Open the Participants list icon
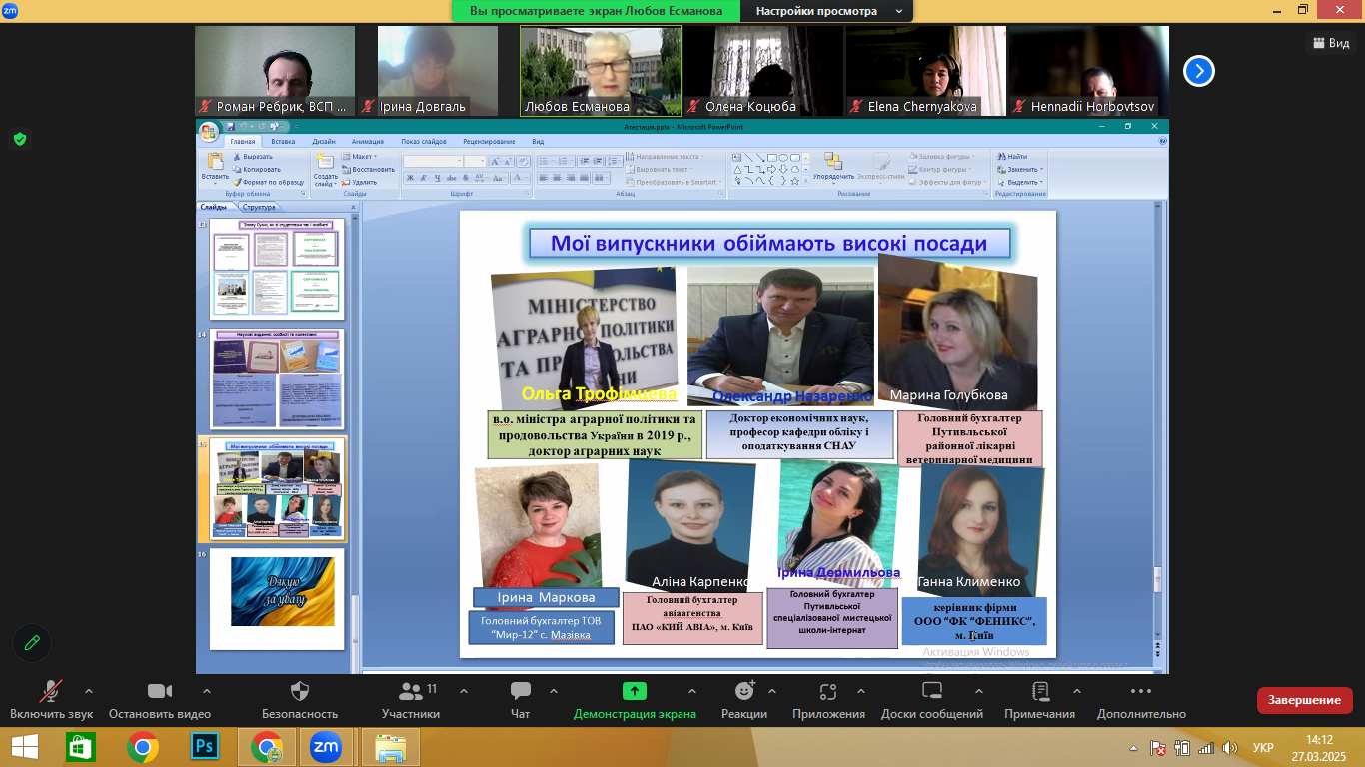 coord(410,691)
